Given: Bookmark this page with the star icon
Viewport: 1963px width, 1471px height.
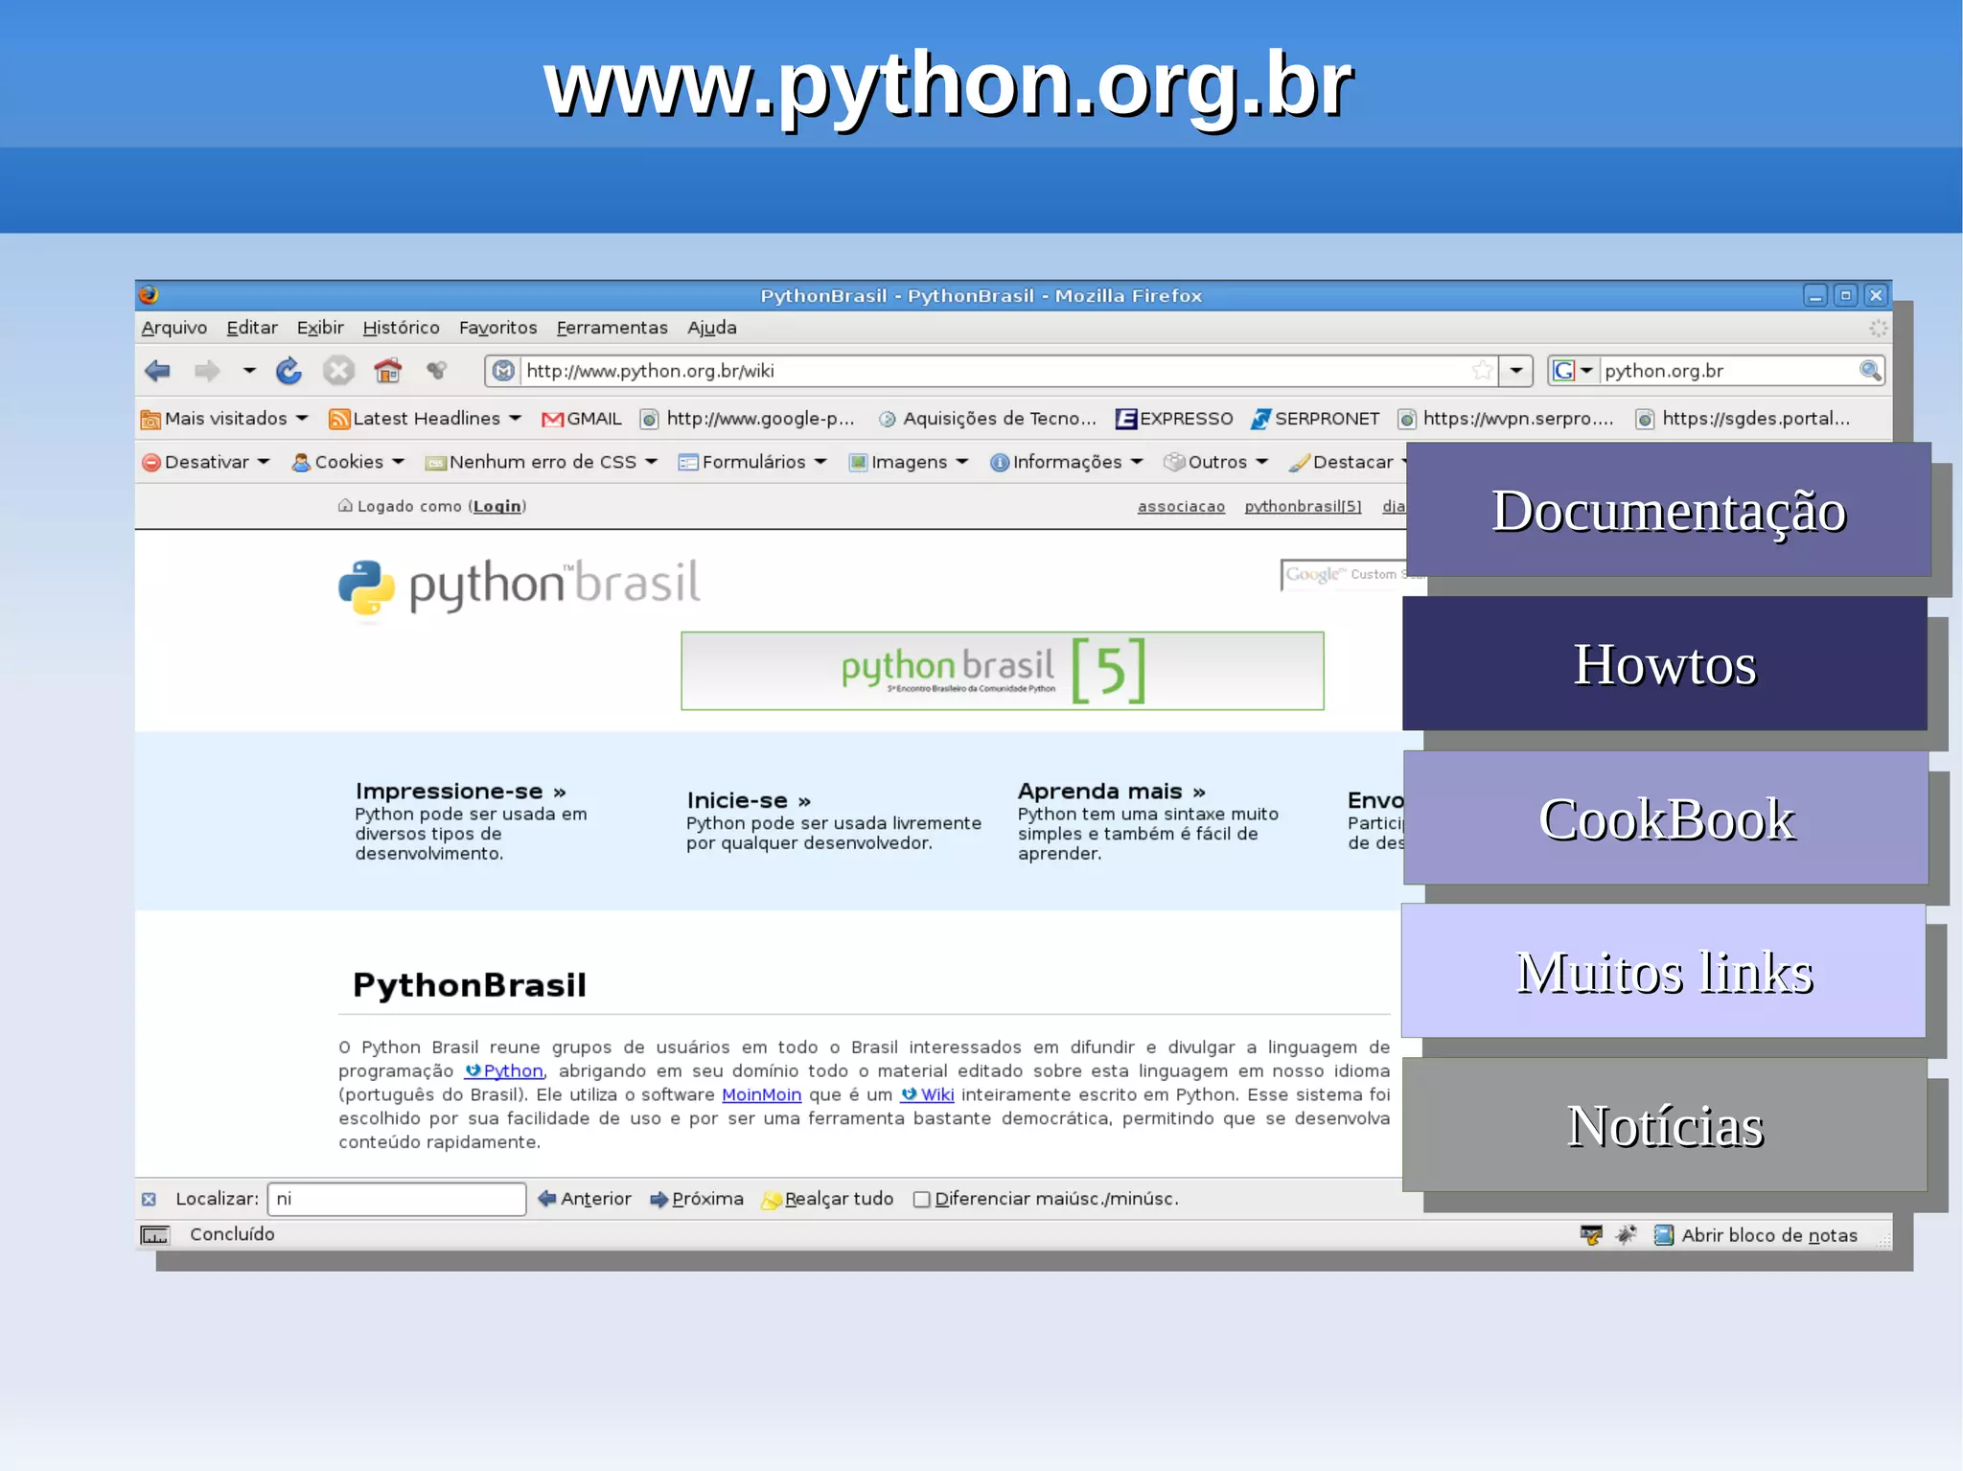Looking at the screenshot, I should (1482, 371).
